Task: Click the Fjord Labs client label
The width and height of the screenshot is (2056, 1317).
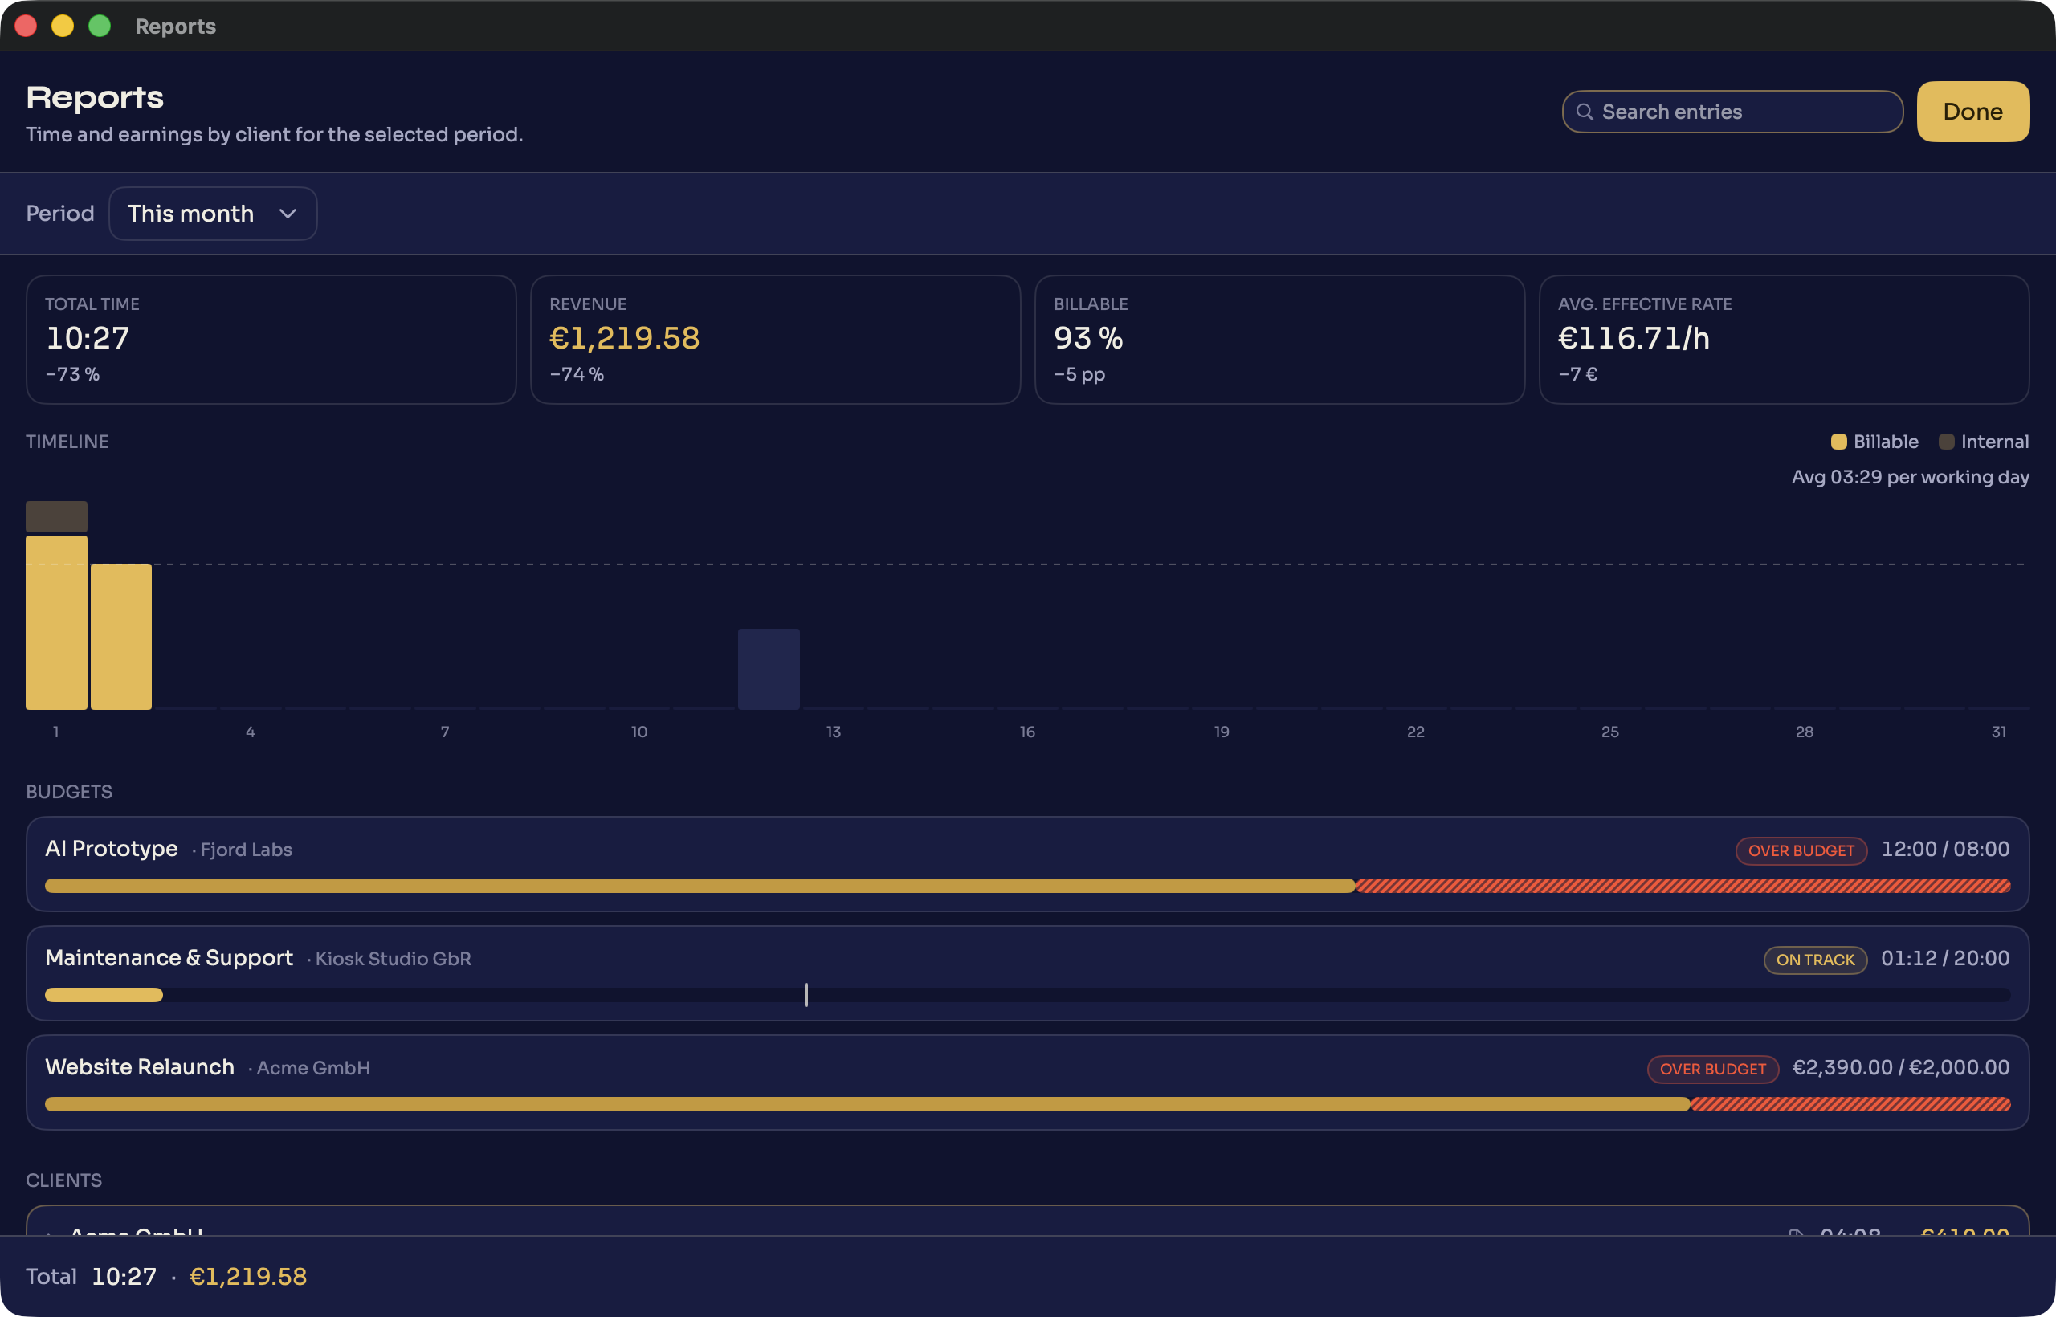Action: (x=247, y=850)
